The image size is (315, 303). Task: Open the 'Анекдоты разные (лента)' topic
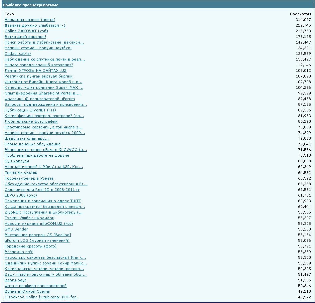click(x=30, y=20)
